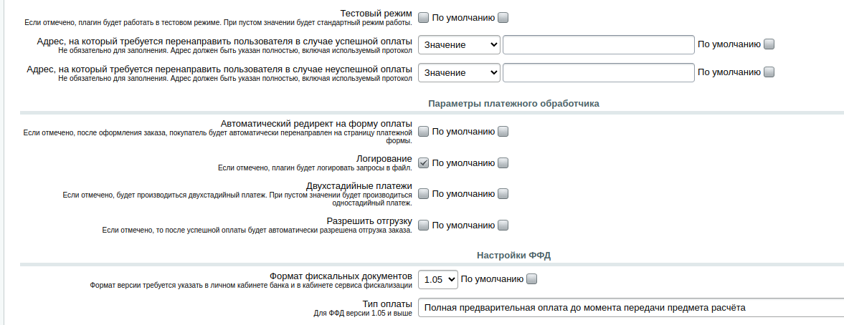Enable the Разрешить отгрузку checkbox
This screenshot has height=325, width=844.
click(424, 225)
